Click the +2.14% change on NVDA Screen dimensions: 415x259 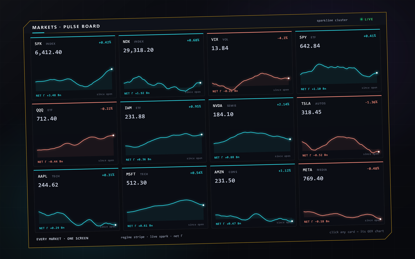pyautogui.click(x=283, y=104)
